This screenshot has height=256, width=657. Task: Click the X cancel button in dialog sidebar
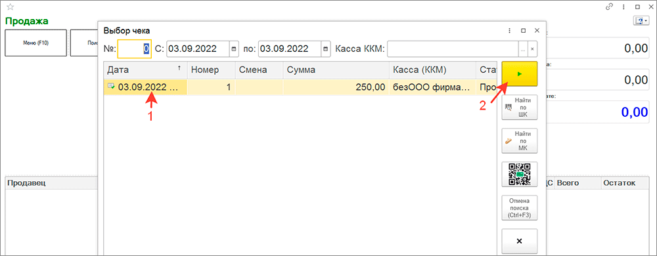click(519, 242)
